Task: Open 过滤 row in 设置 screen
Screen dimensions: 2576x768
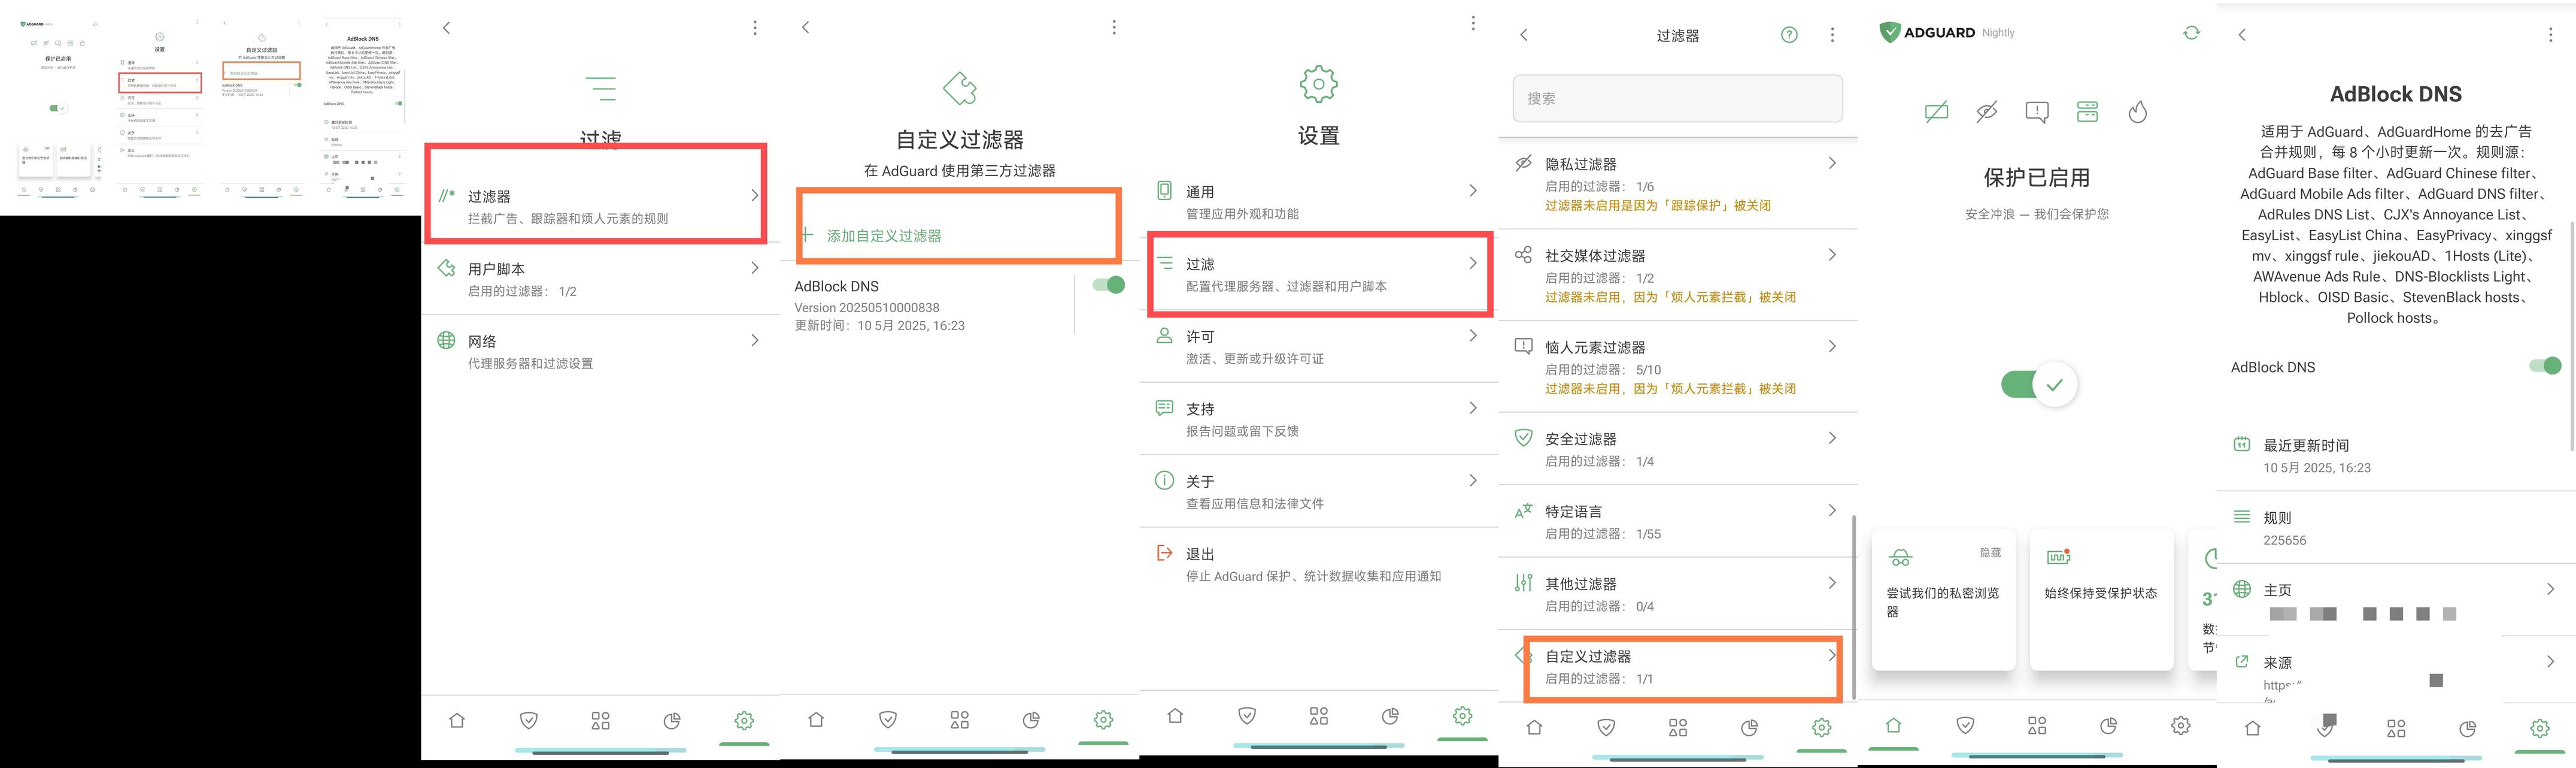Action: tap(1318, 274)
